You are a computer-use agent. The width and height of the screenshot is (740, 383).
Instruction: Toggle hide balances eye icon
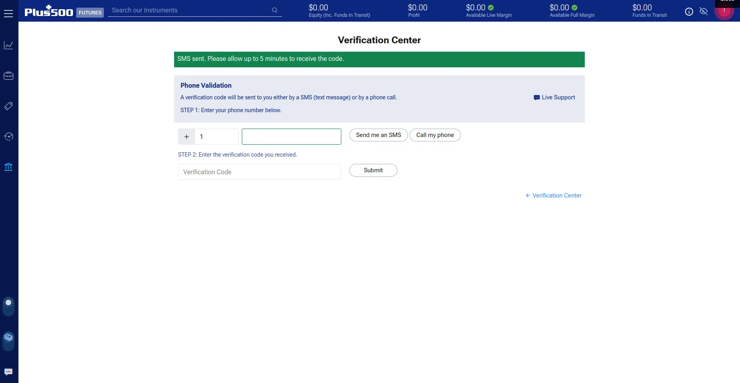[x=704, y=11]
